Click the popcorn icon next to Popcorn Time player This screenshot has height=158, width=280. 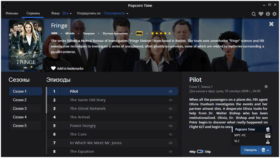point(268,129)
